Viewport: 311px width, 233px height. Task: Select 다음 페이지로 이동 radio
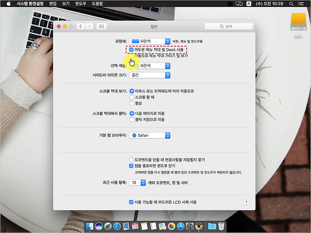point(132,113)
